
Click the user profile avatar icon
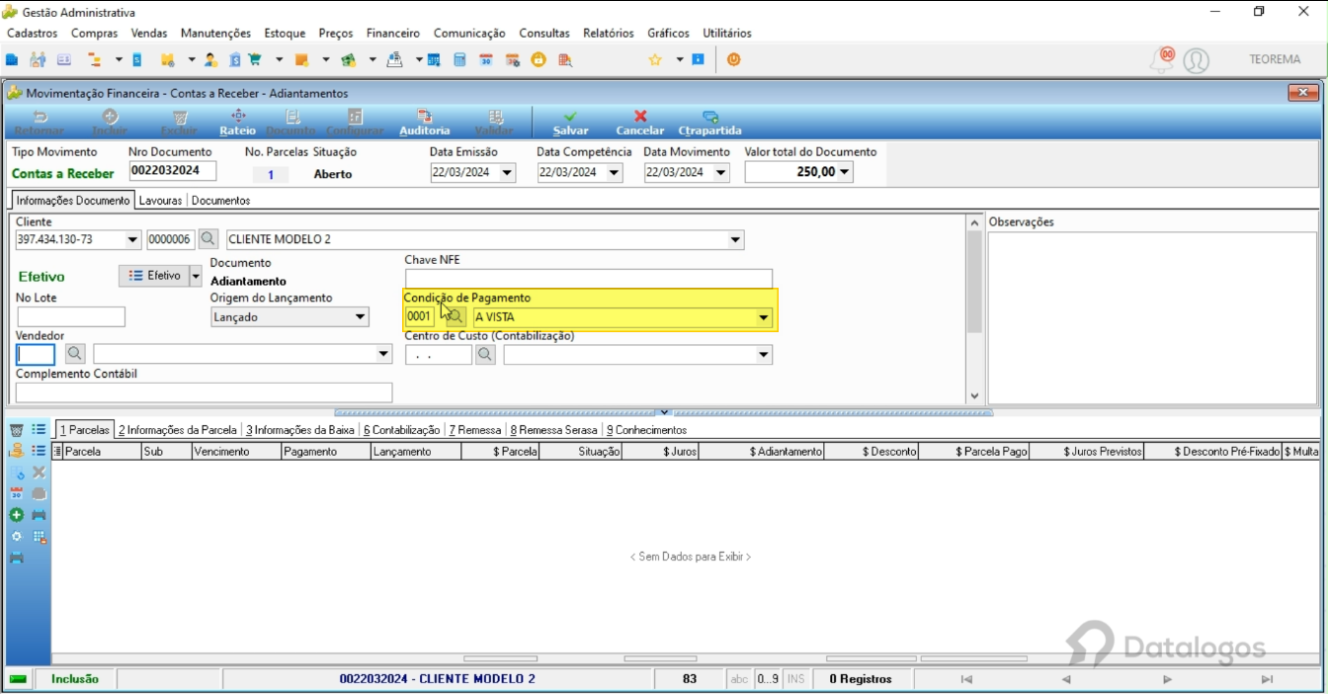pyautogui.click(x=1196, y=60)
